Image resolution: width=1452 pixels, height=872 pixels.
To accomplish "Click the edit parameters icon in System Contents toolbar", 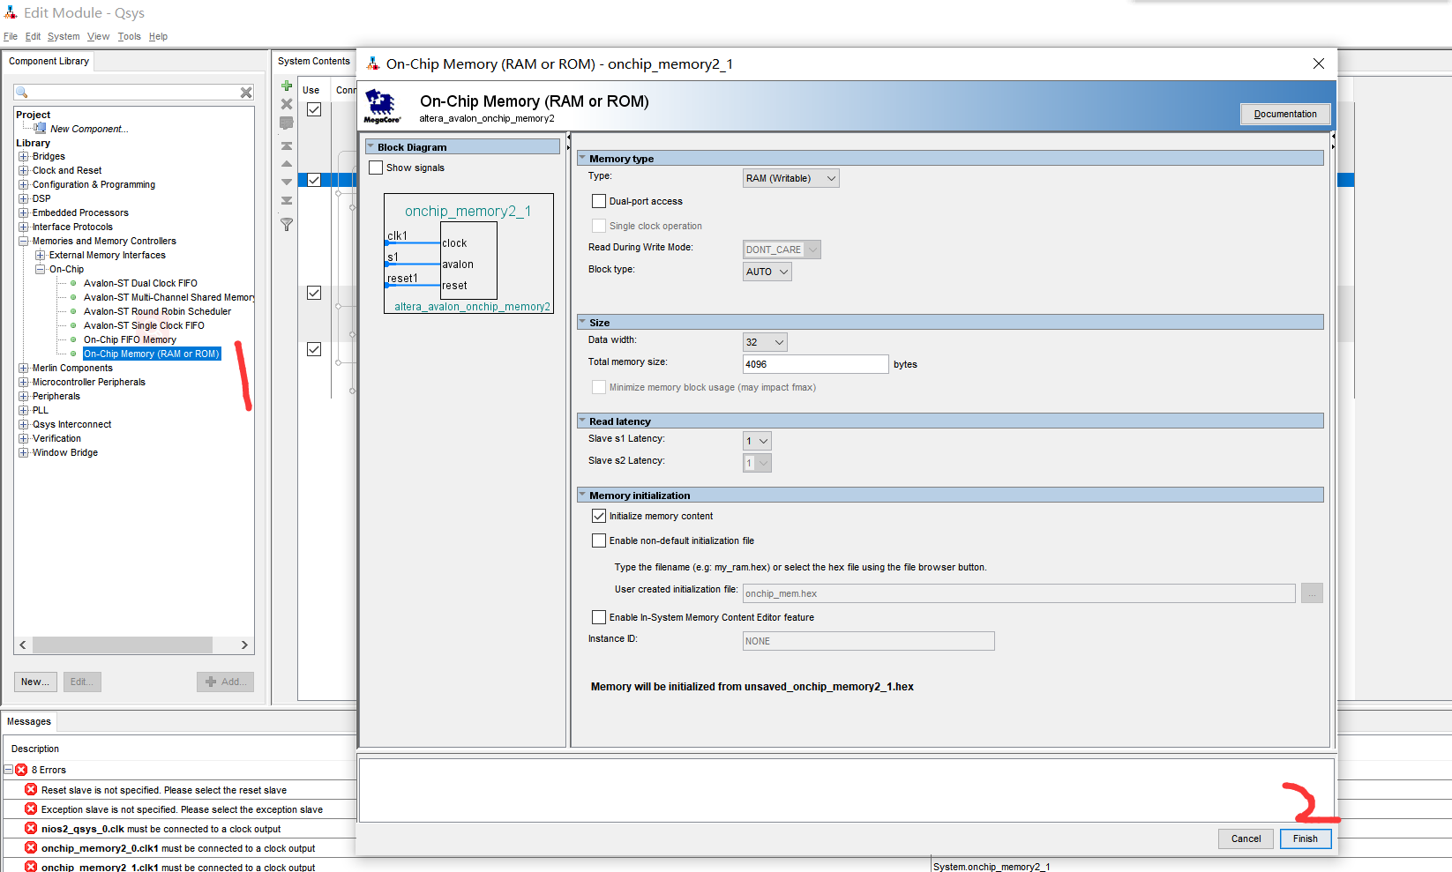I will pos(287,123).
